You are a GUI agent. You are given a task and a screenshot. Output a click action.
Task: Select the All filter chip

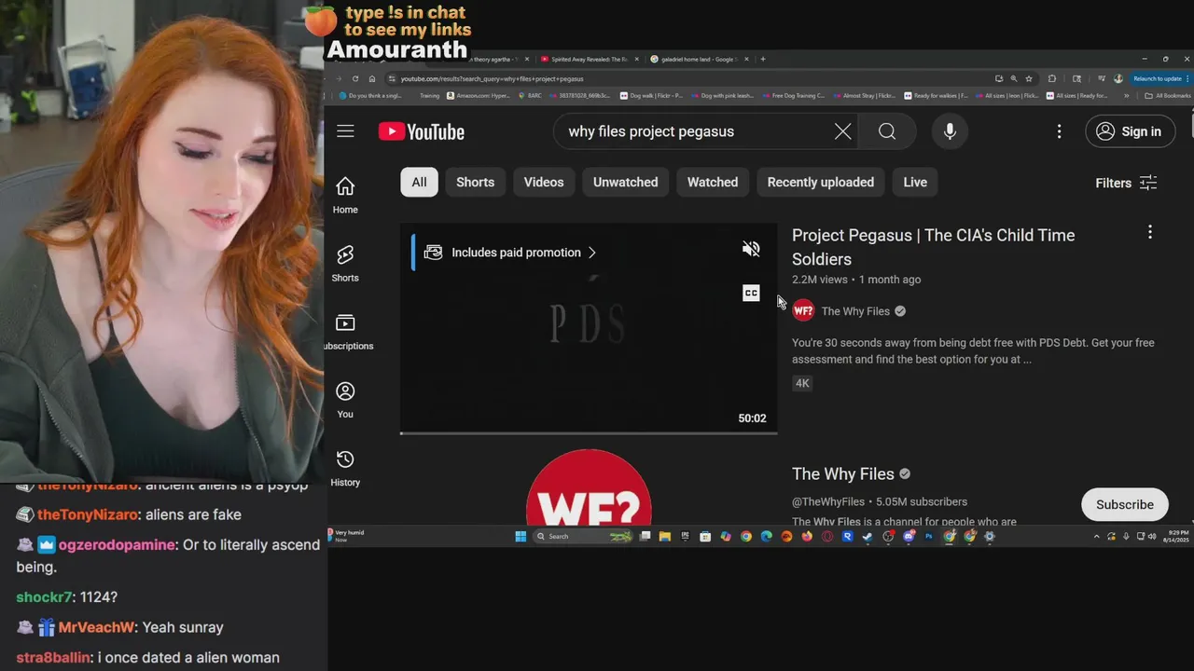419,182
